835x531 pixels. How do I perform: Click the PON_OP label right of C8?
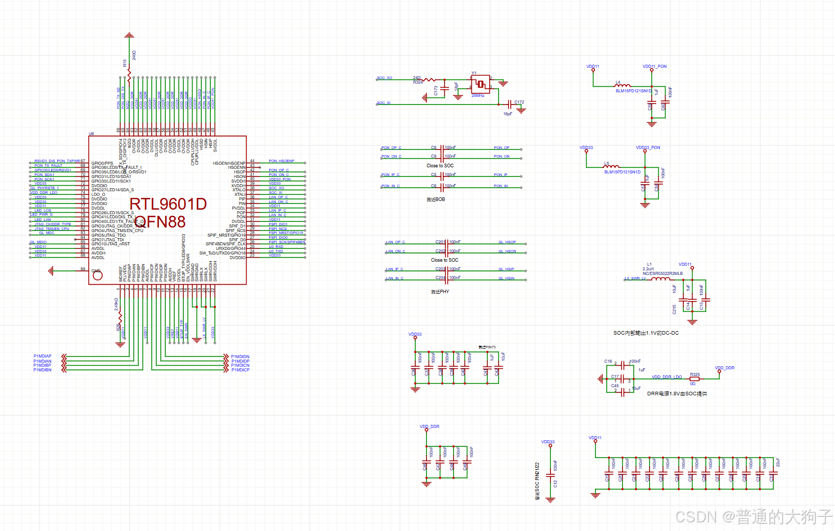pos(502,147)
